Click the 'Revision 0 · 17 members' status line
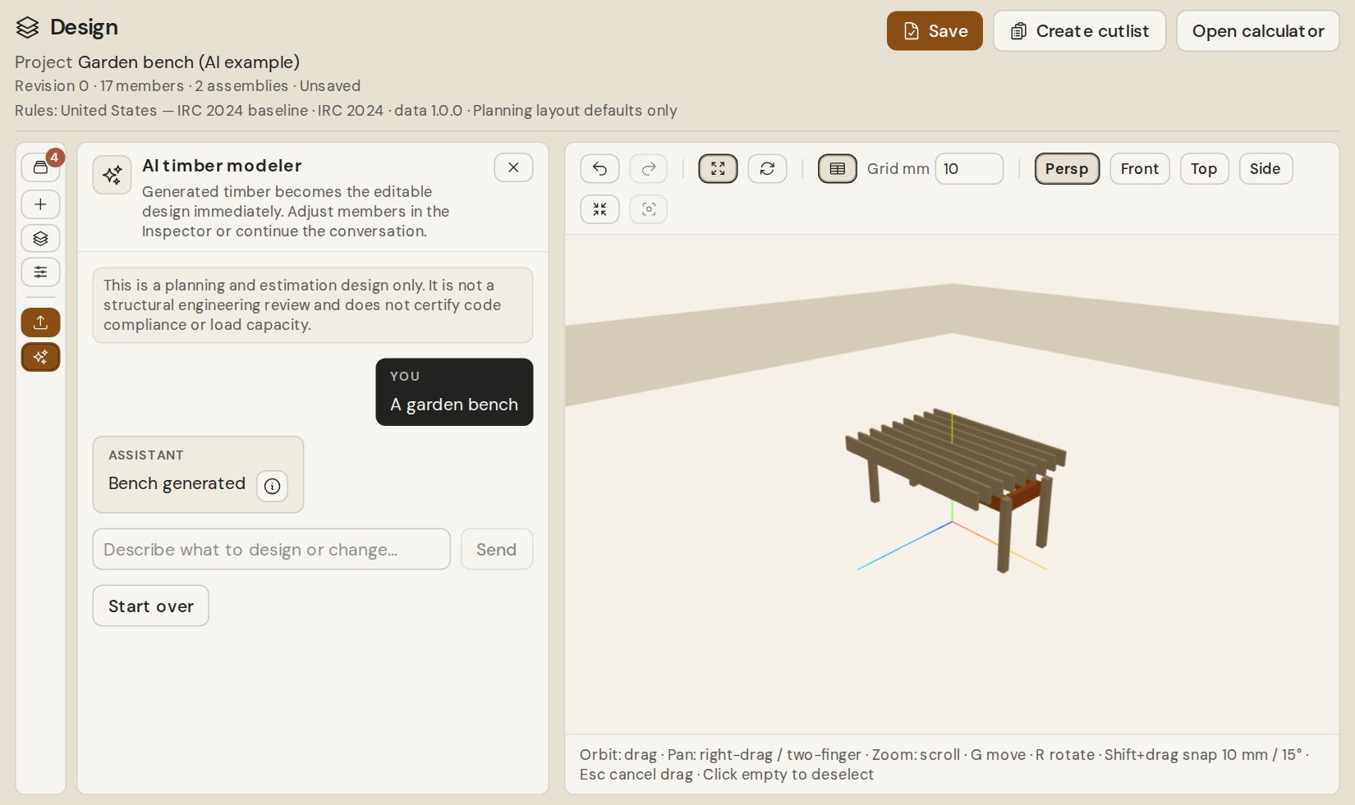1355x805 pixels. tap(187, 86)
